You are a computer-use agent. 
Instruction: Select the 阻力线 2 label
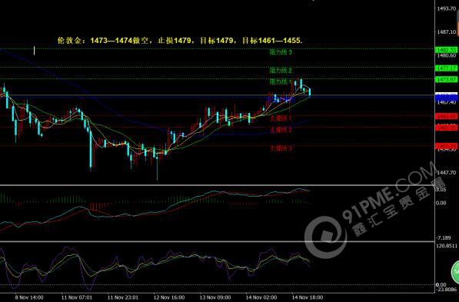pos(281,70)
